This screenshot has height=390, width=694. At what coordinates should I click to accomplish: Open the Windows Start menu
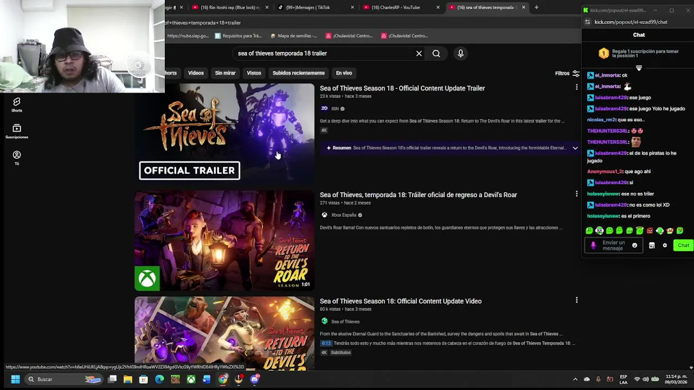point(15,379)
